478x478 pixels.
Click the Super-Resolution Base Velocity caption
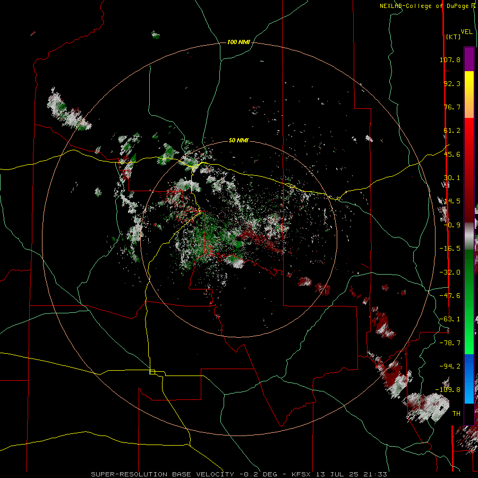click(x=239, y=474)
